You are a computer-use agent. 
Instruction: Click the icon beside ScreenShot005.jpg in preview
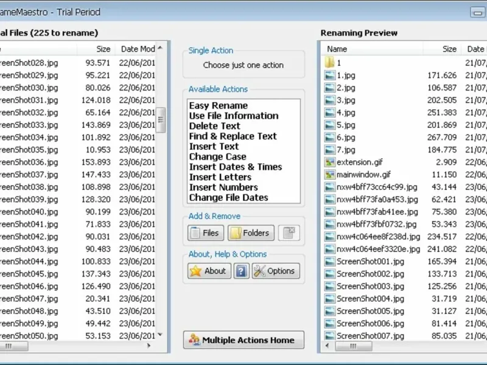329,311
